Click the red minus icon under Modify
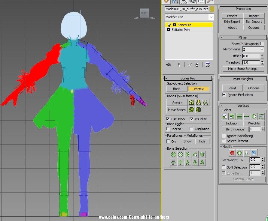The image size is (268, 221). point(232,153)
